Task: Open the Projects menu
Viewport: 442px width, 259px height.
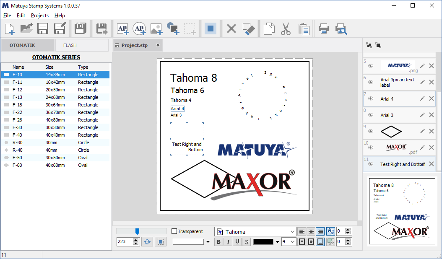Action: 40,16
